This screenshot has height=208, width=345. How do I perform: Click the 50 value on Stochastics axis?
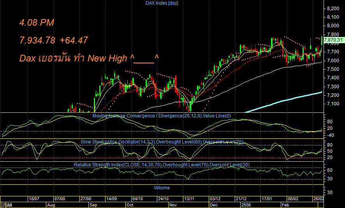tap(330, 151)
